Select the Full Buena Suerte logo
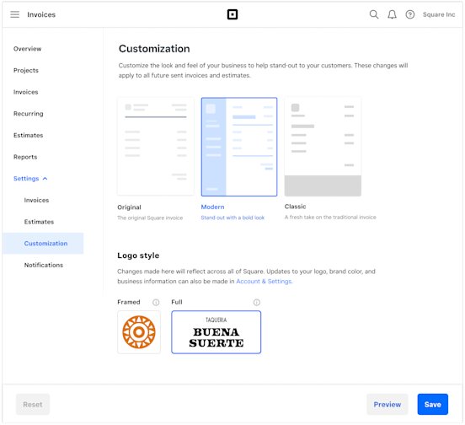465x425 pixels. click(216, 332)
